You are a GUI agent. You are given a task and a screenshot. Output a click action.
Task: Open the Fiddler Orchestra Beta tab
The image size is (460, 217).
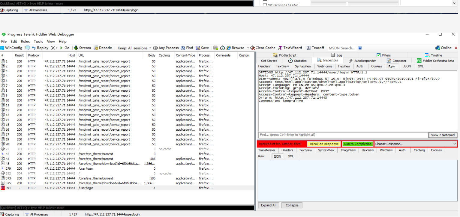tap(435, 61)
